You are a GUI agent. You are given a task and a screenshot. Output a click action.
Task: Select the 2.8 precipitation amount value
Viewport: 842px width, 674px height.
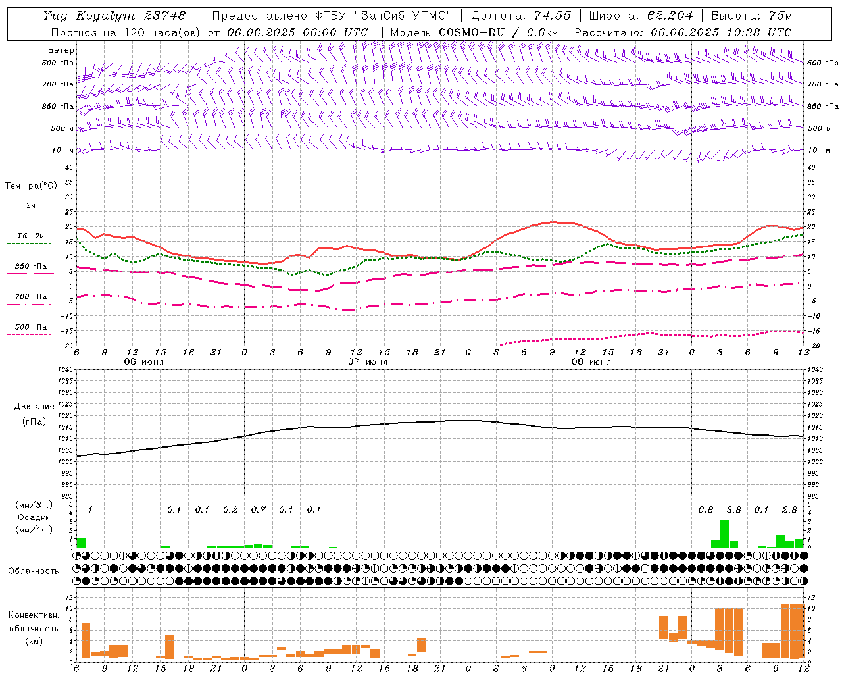789,510
